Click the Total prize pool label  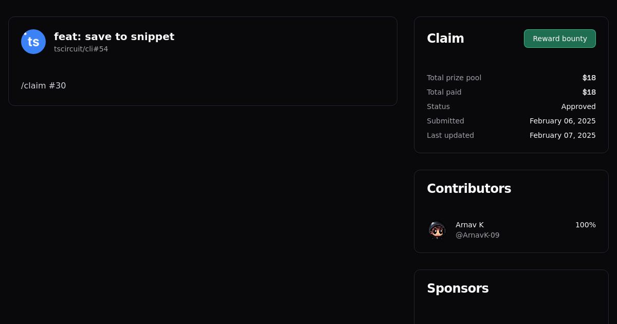coord(454,78)
